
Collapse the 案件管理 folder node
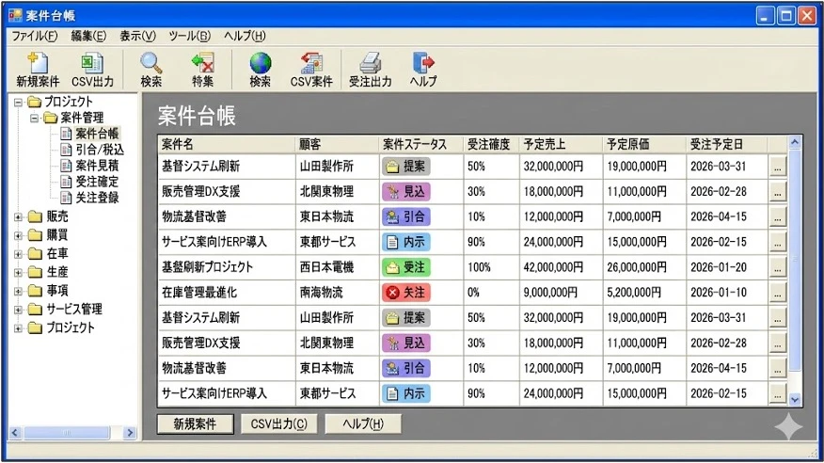pyautogui.click(x=35, y=118)
